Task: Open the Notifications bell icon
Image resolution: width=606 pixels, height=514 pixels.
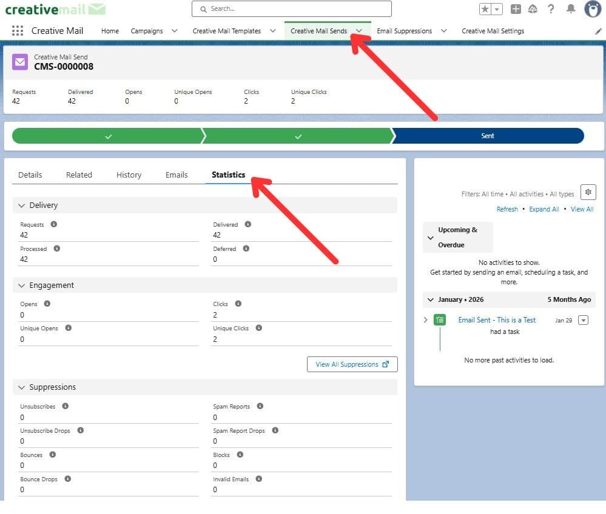Action: click(x=570, y=9)
